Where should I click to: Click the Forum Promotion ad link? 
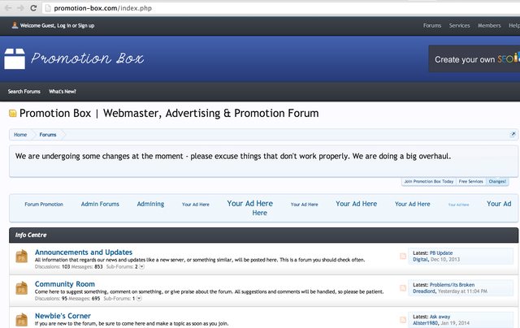pos(44,205)
